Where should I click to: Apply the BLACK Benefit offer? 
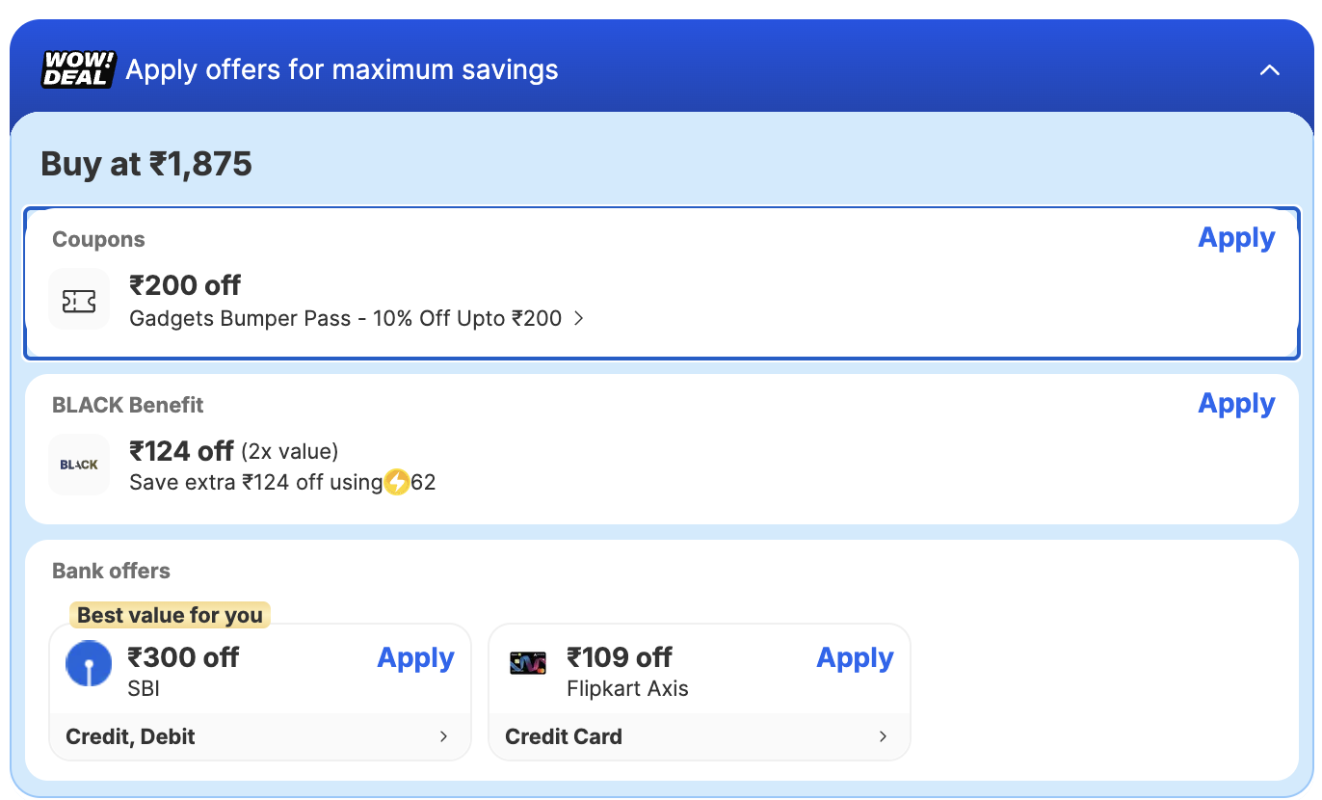pyautogui.click(x=1235, y=404)
